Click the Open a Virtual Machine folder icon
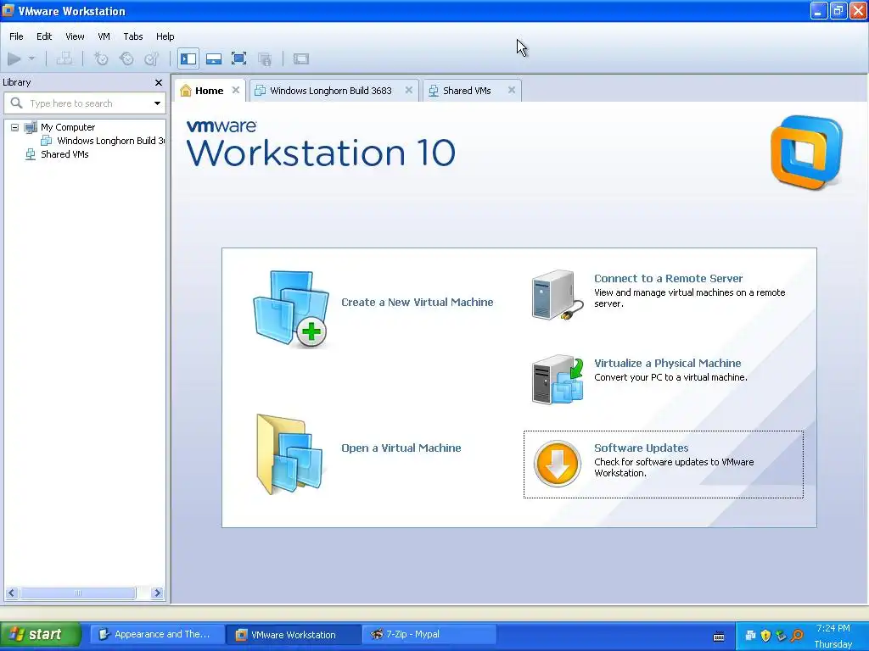Image resolution: width=869 pixels, height=651 pixels. tap(289, 454)
